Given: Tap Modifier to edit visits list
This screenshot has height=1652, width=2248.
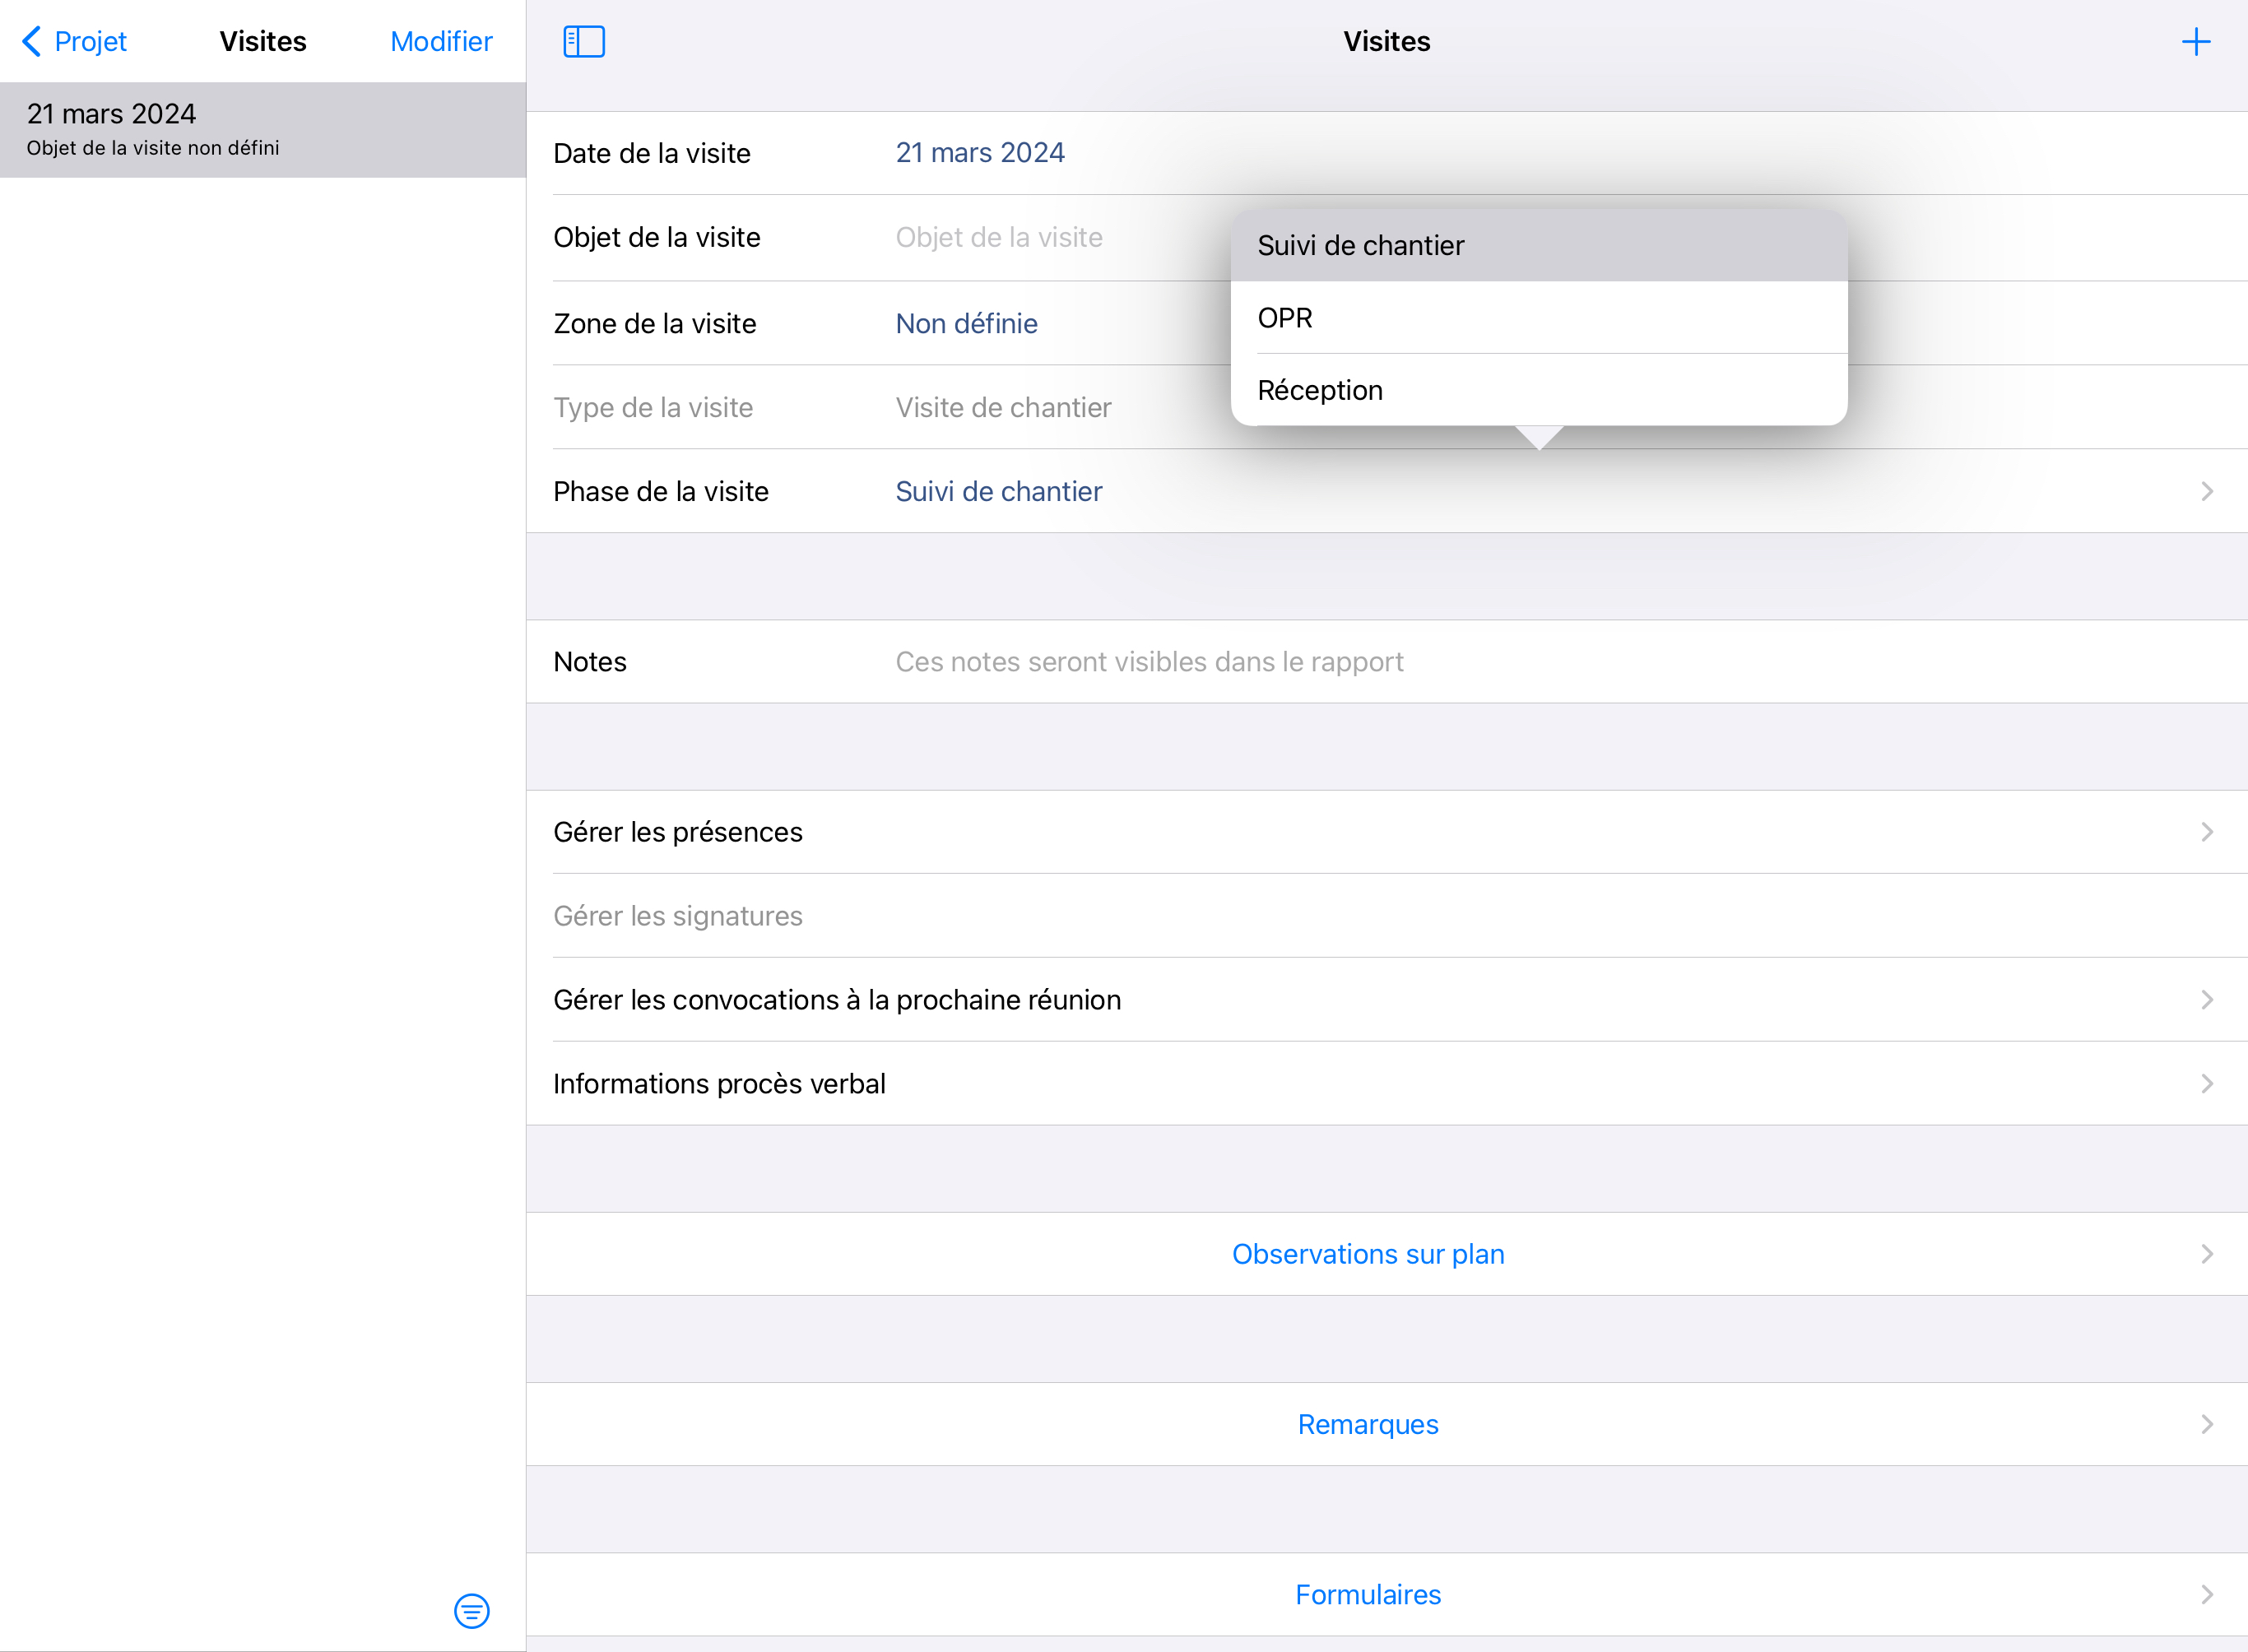Looking at the screenshot, I should (x=441, y=42).
